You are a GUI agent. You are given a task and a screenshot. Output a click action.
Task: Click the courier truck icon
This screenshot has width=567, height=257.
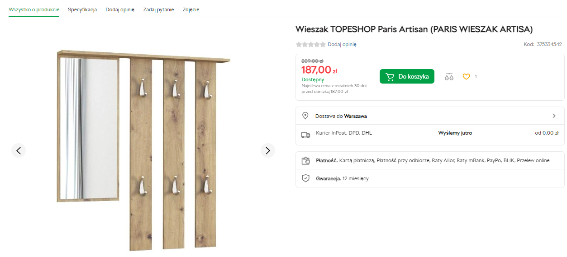305,135
